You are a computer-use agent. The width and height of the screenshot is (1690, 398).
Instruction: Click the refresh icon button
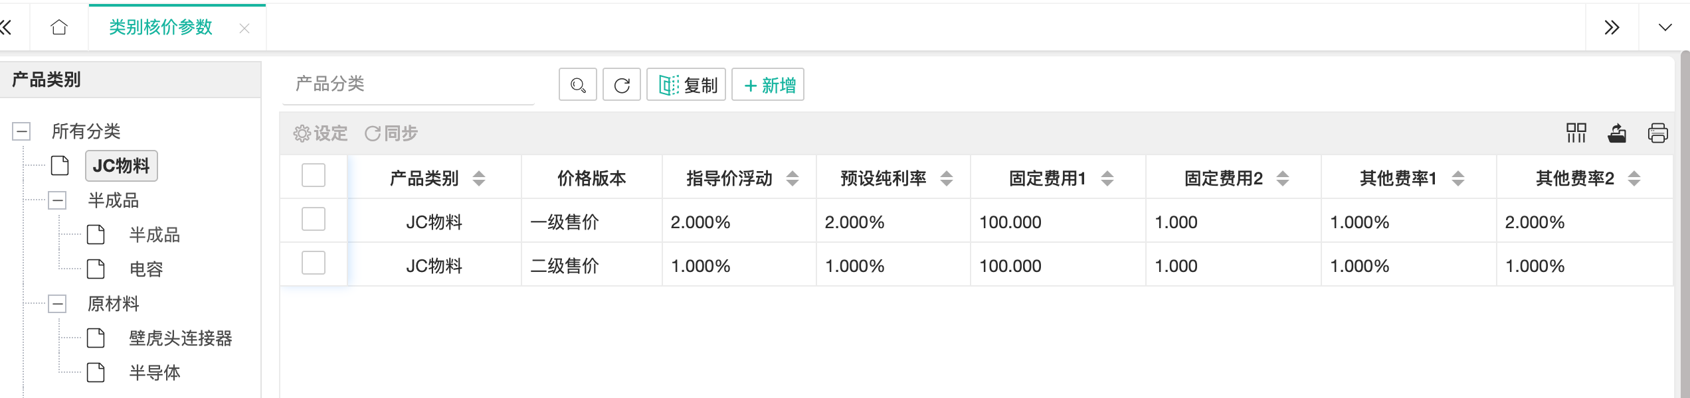click(621, 85)
